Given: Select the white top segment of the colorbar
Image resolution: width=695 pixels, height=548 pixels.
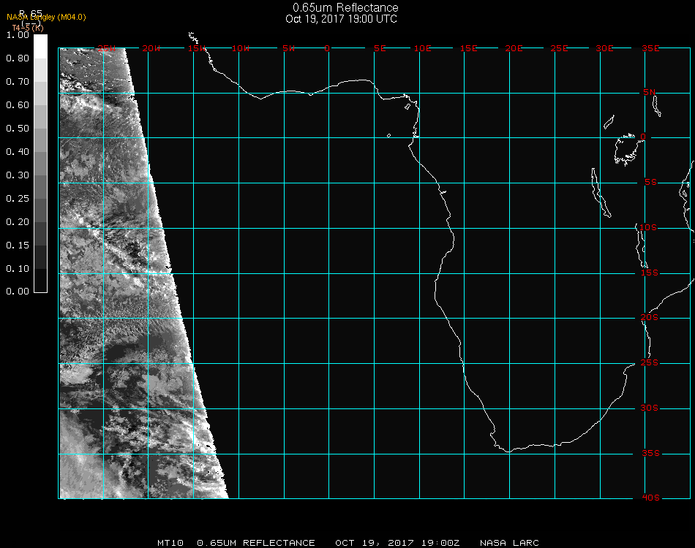Looking at the screenshot, I should (x=41, y=45).
